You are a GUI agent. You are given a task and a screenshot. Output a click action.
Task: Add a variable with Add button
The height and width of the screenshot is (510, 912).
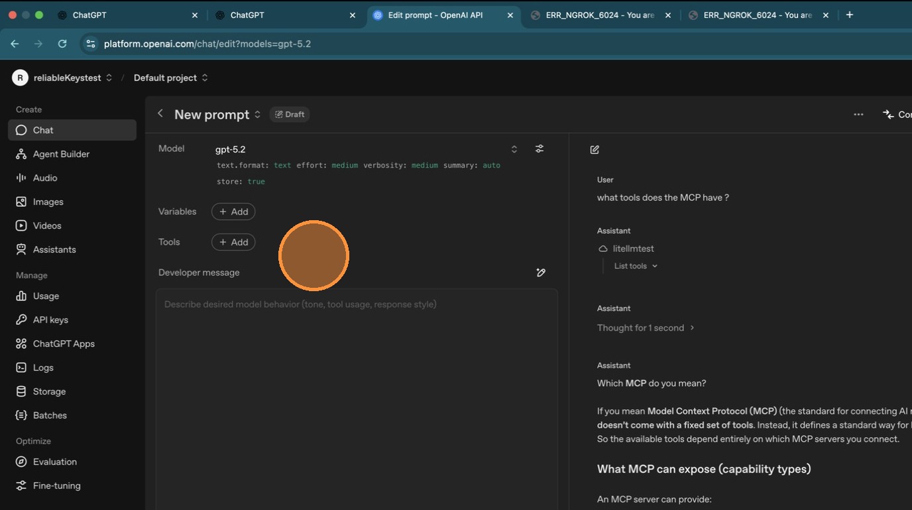pyautogui.click(x=233, y=212)
